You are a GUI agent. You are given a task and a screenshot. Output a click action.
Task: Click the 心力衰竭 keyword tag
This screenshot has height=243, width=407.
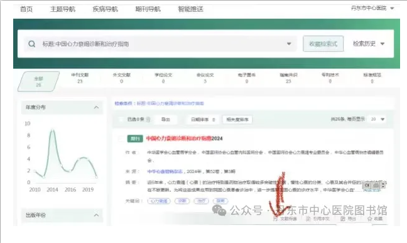click(x=159, y=201)
